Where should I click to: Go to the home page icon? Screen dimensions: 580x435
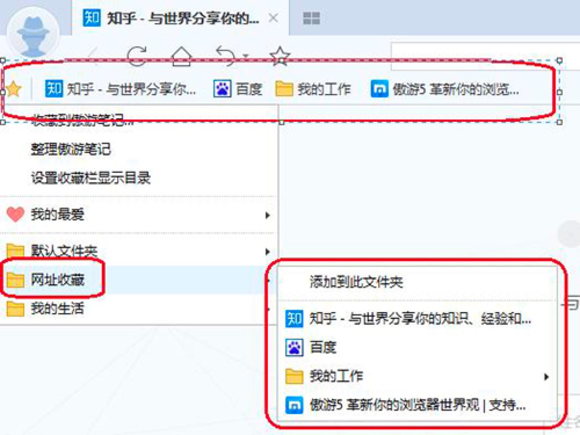[181, 56]
